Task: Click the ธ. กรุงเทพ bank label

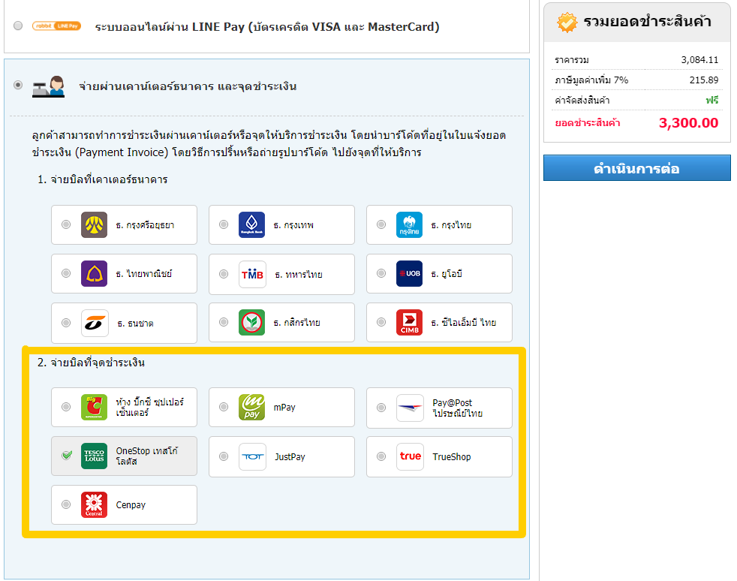Action: coord(293,225)
